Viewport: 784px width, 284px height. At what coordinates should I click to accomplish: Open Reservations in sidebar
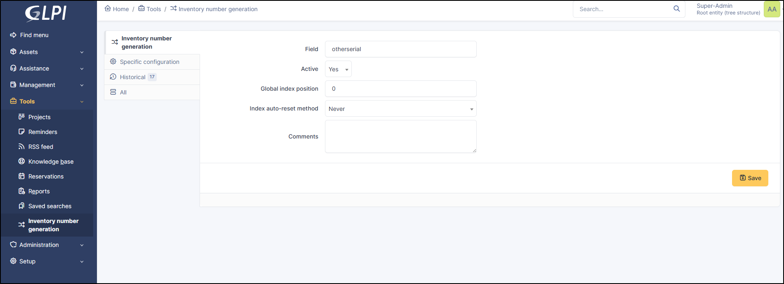[x=46, y=176]
